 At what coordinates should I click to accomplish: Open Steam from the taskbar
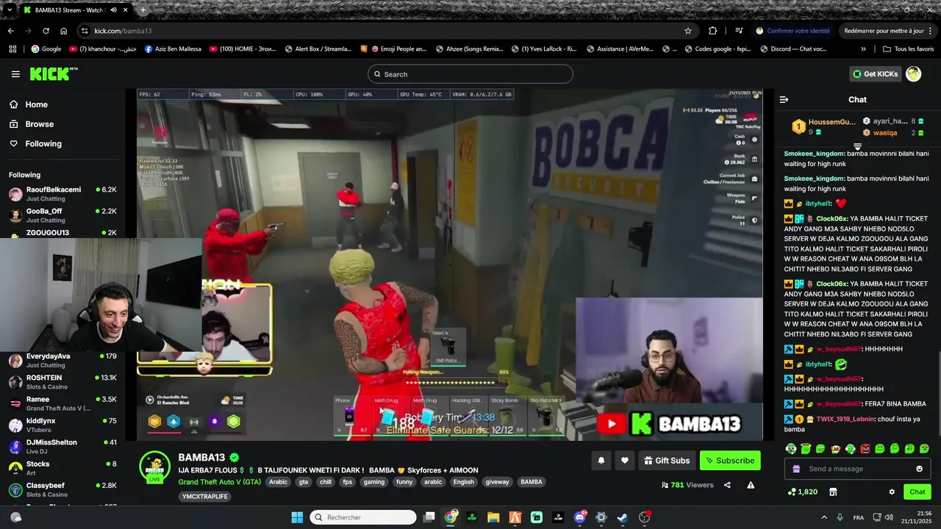tap(623, 517)
